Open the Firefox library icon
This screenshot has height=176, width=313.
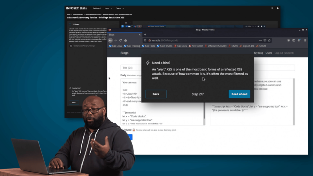(x=289, y=40)
